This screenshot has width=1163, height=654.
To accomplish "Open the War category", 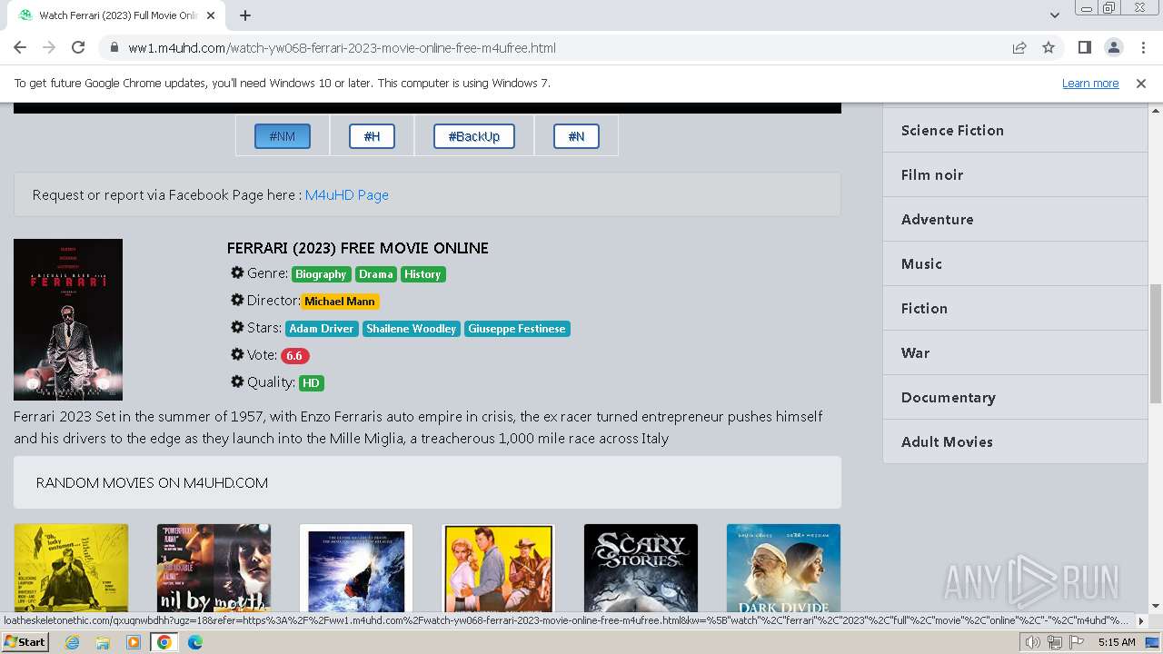I will point(1015,353).
